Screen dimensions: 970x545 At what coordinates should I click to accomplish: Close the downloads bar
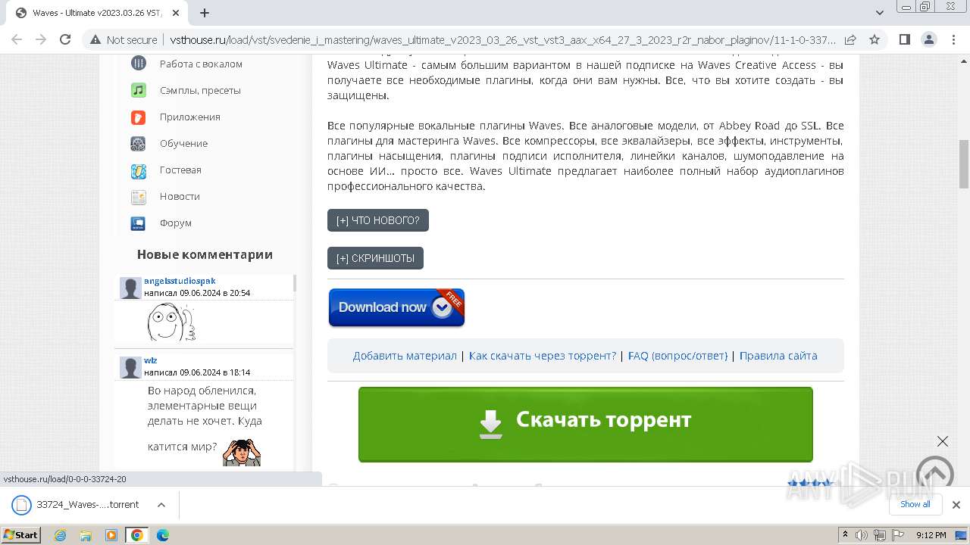click(x=956, y=505)
